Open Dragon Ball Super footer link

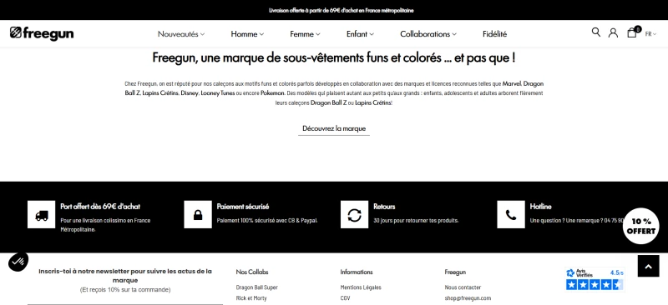point(257,287)
